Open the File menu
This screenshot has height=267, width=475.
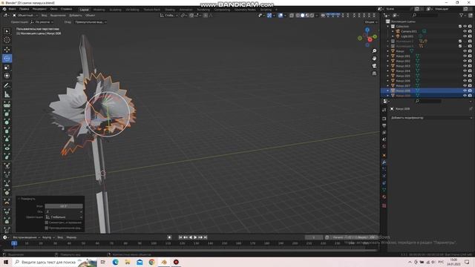pos(13,9)
